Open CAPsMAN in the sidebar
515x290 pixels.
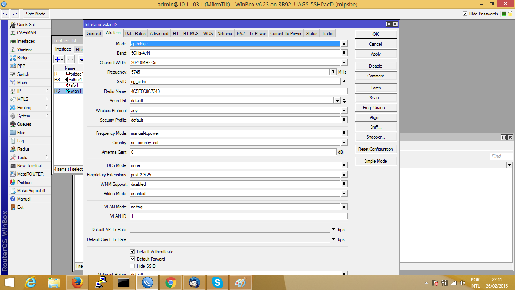tap(26, 33)
